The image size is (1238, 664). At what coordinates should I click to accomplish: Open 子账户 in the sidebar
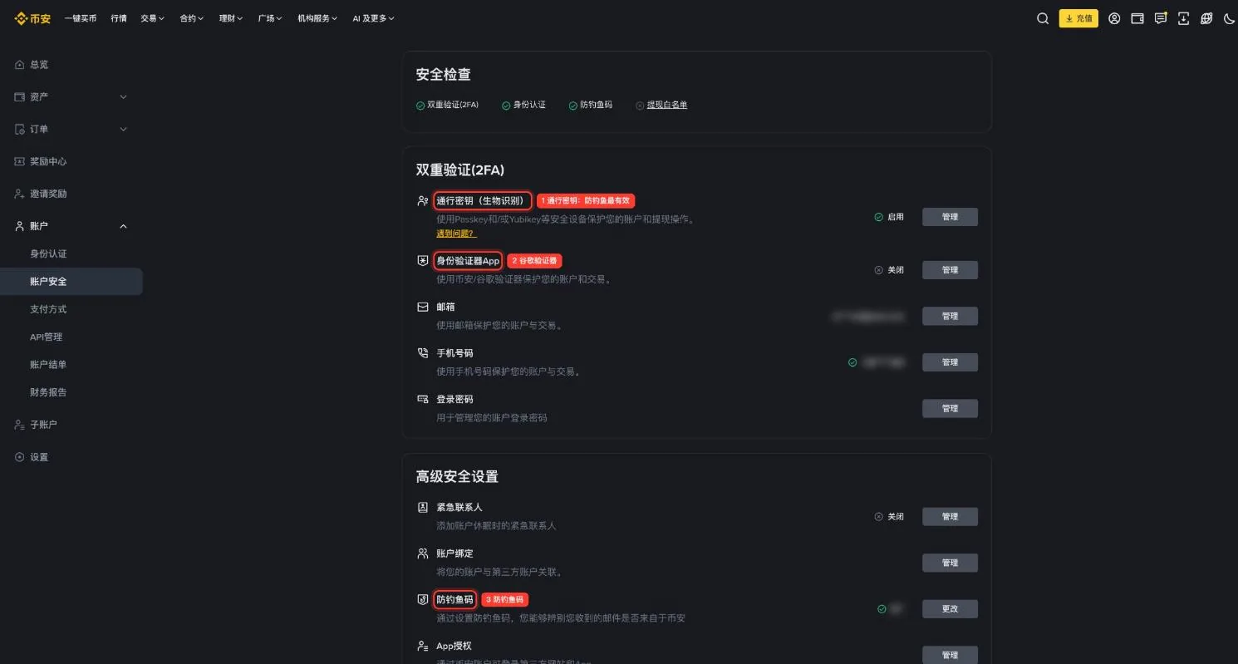(43, 425)
